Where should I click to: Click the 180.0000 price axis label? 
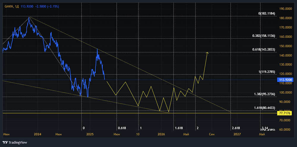click(x=286, y=18)
